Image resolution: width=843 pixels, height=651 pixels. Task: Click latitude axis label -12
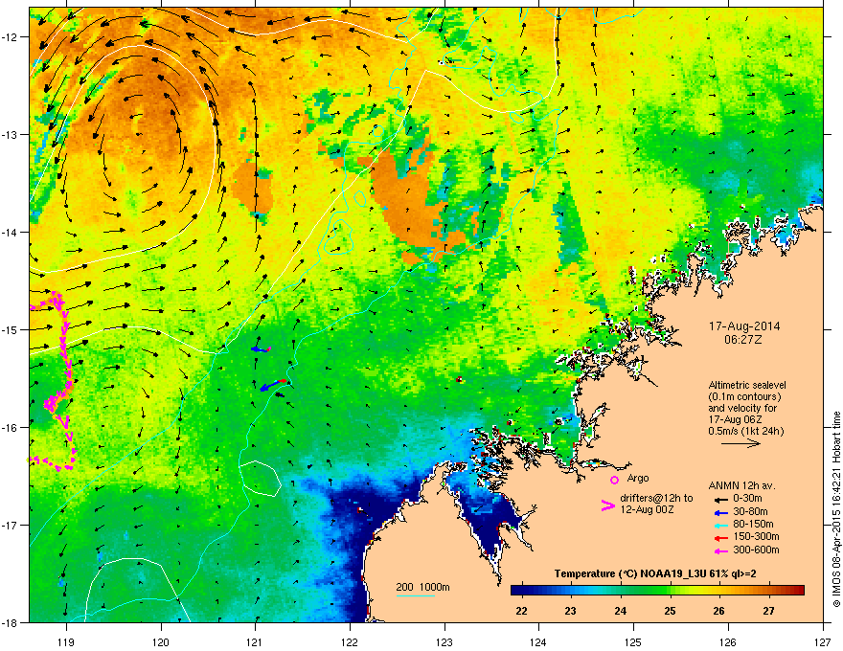point(11,37)
